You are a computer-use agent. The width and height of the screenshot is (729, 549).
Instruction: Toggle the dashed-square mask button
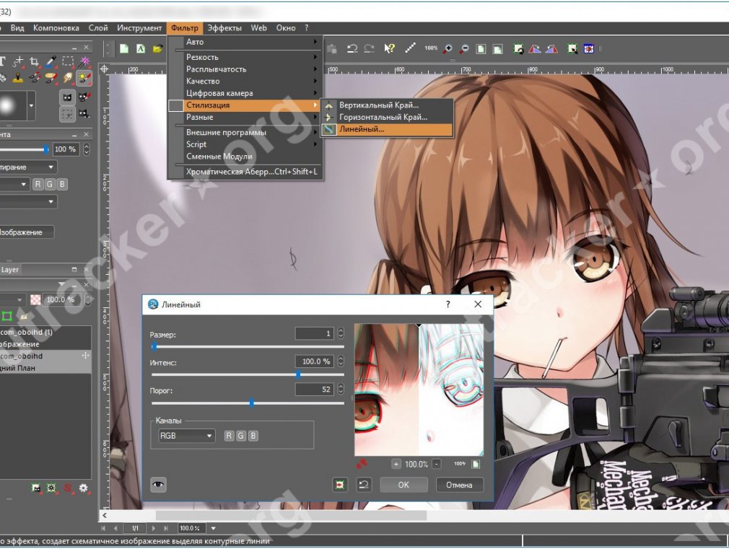point(68,113)
